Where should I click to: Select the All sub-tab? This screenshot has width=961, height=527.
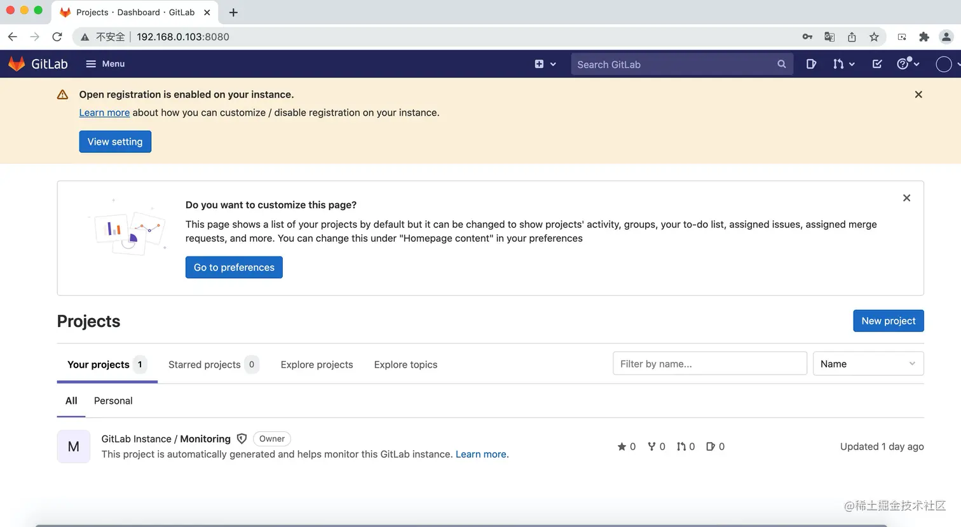click(x=71, y=401)
